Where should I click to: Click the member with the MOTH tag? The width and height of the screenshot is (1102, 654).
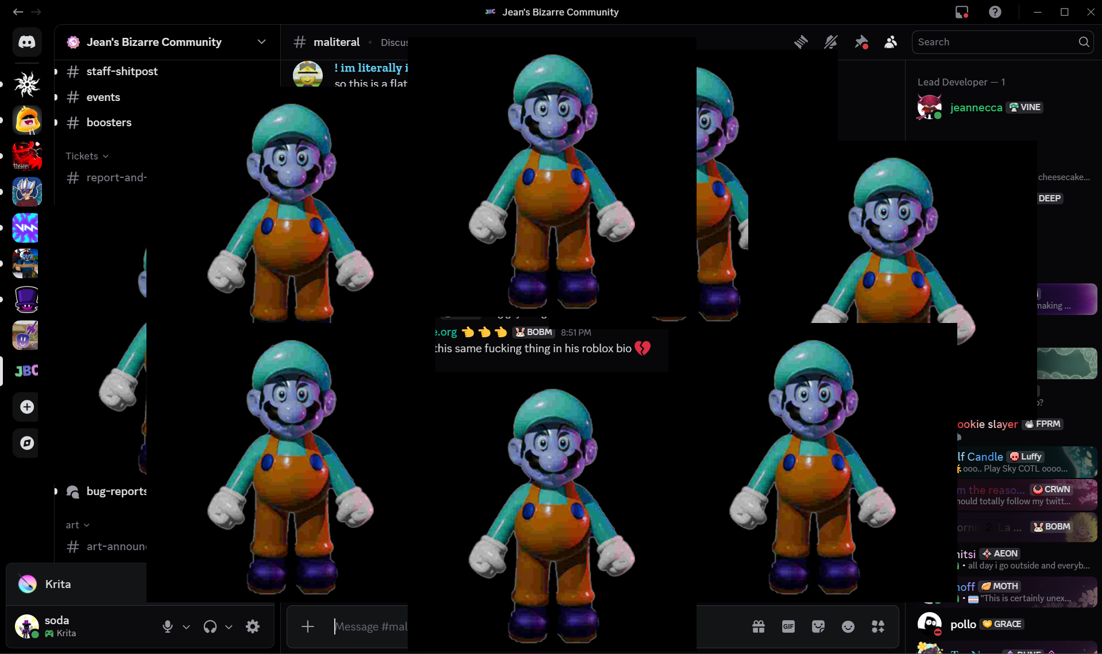tap(1027, 592)
